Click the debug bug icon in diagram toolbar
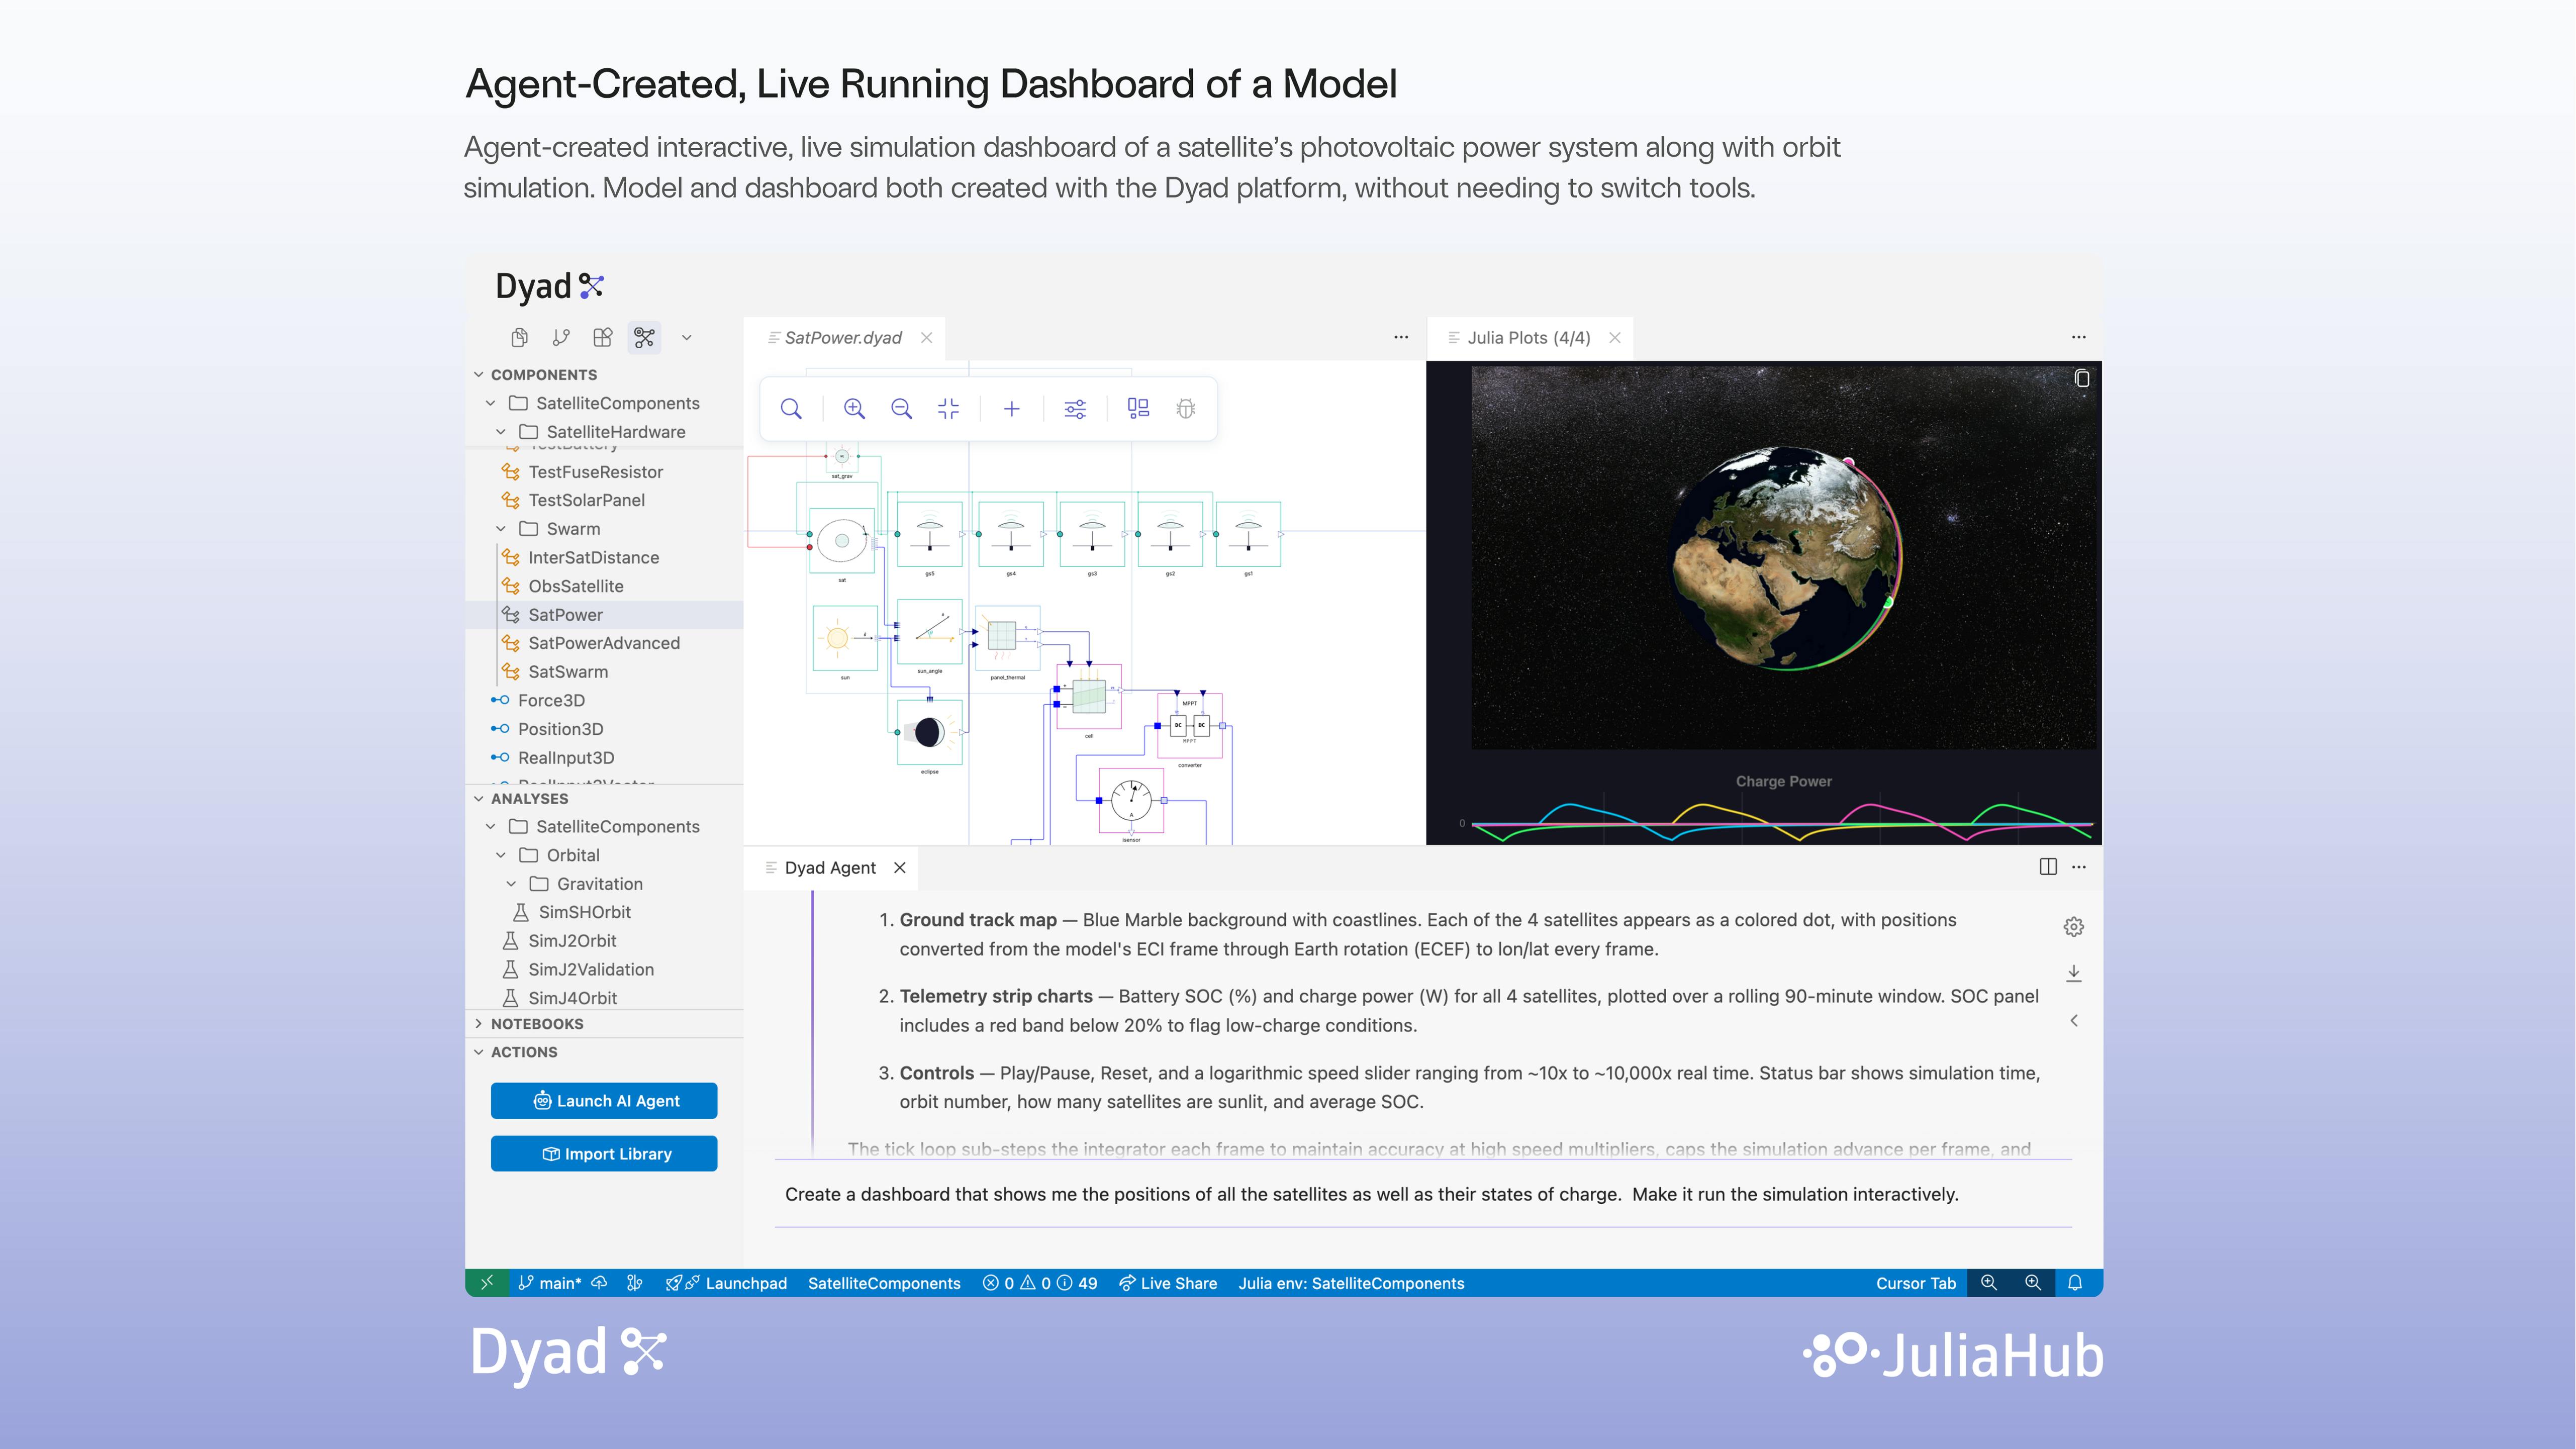 coord(1186,409)
